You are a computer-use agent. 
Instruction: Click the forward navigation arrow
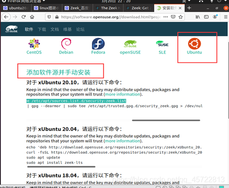click(x=15, y=17)
